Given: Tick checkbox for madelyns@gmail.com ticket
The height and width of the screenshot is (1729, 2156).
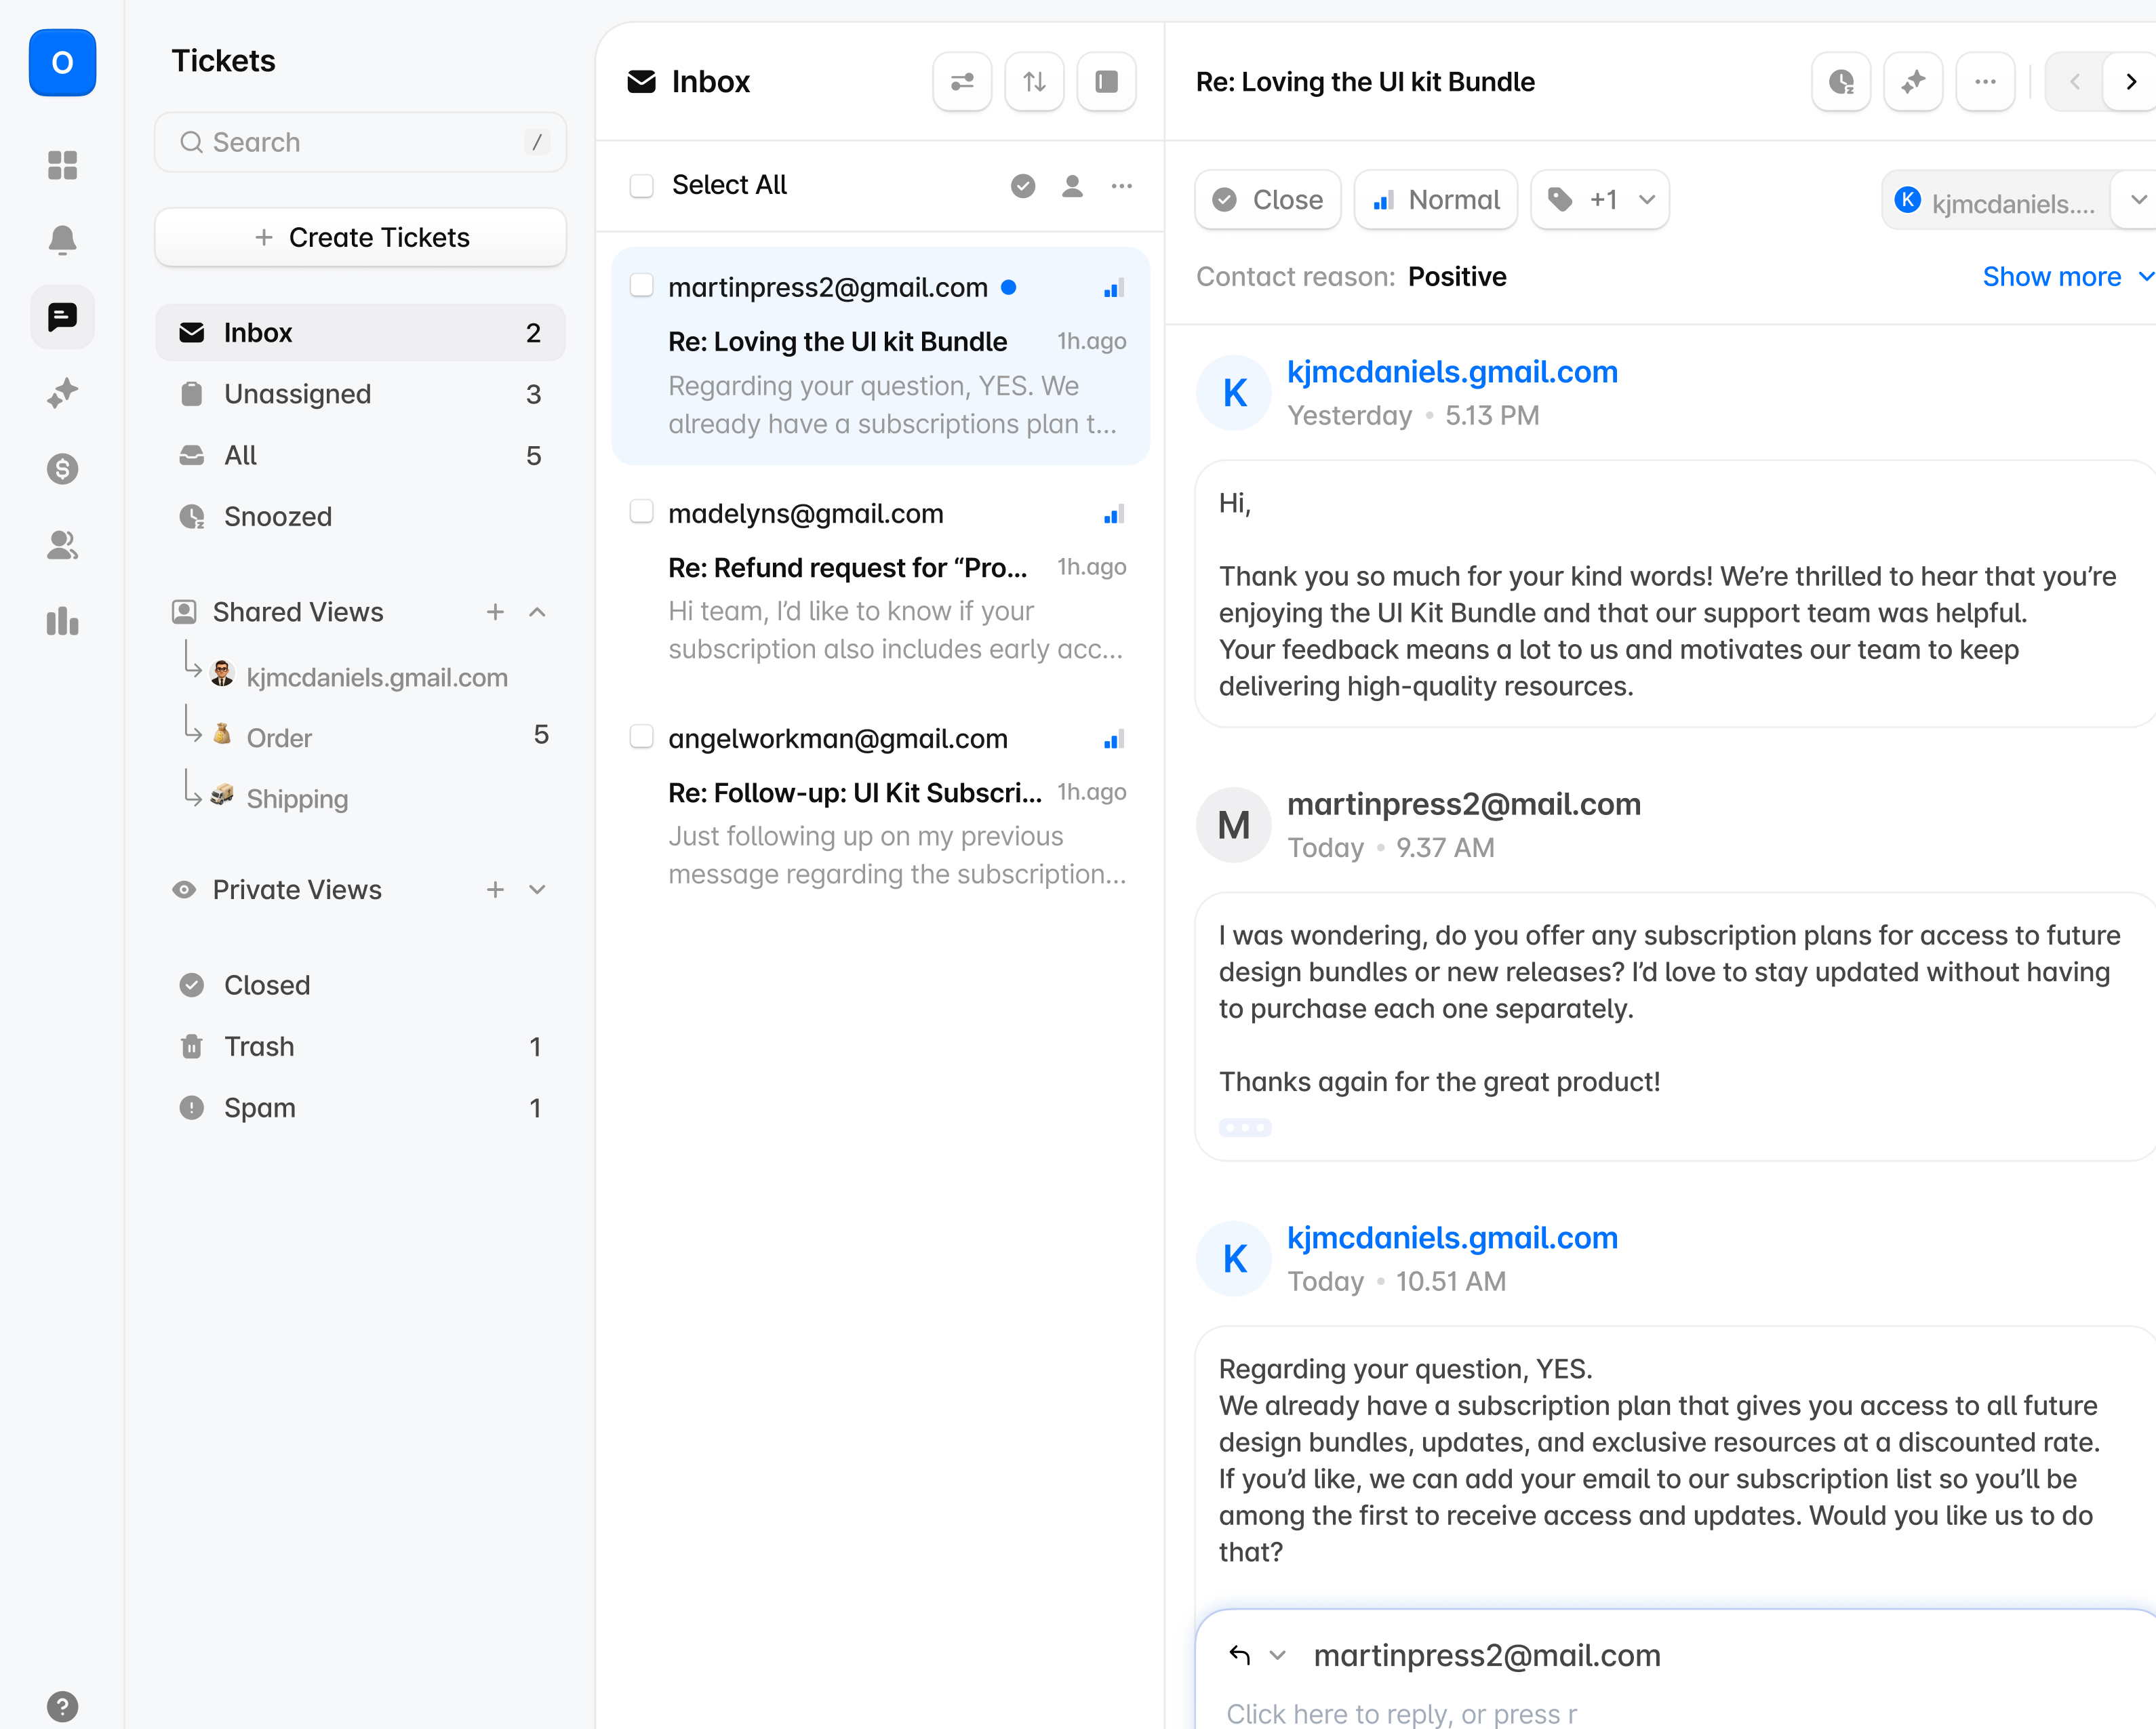Looking at the screenshot, I should 641,512.
